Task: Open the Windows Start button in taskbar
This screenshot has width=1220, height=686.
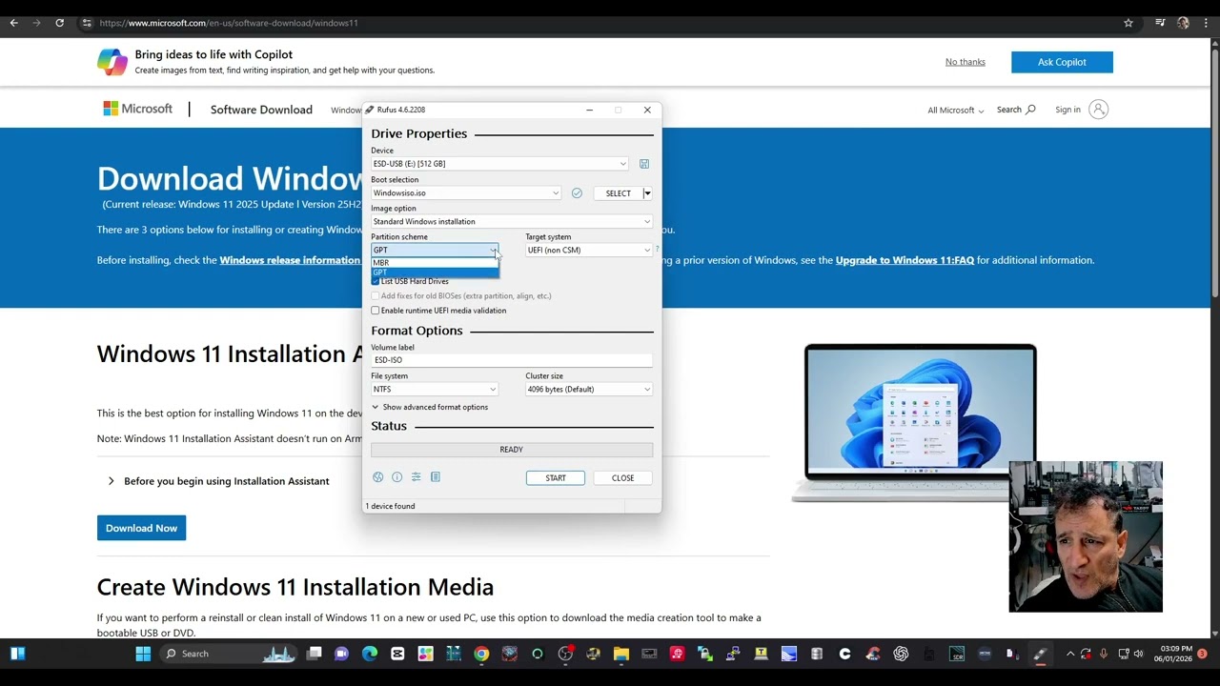Action: (143, 654)
